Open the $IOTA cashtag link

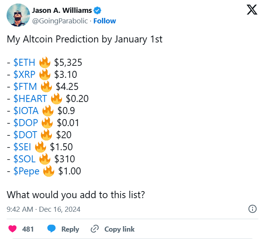pos(26,111)
